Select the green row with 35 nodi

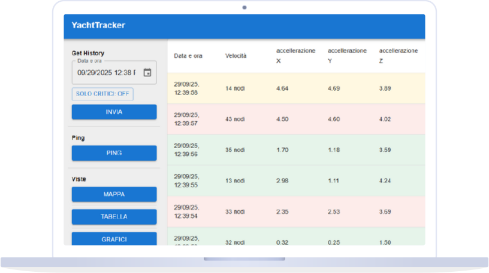point(296,150)
